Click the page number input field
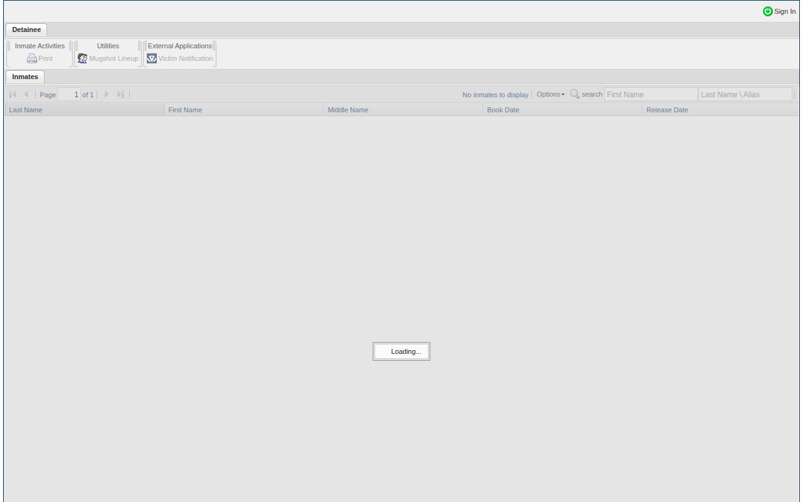Image resolution: width=803 pixels, height=502 pixels. click(x=69, y=95)
